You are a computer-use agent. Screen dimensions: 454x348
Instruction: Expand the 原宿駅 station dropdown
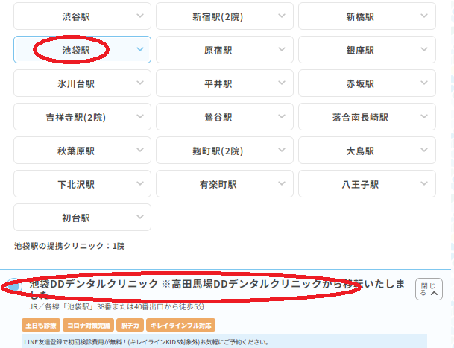tap(224, 49)
